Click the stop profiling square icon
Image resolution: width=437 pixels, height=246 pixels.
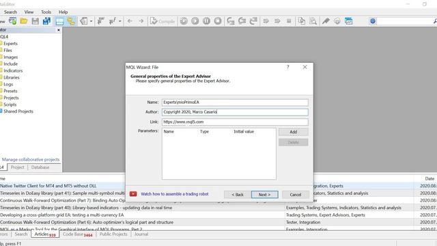289,21
